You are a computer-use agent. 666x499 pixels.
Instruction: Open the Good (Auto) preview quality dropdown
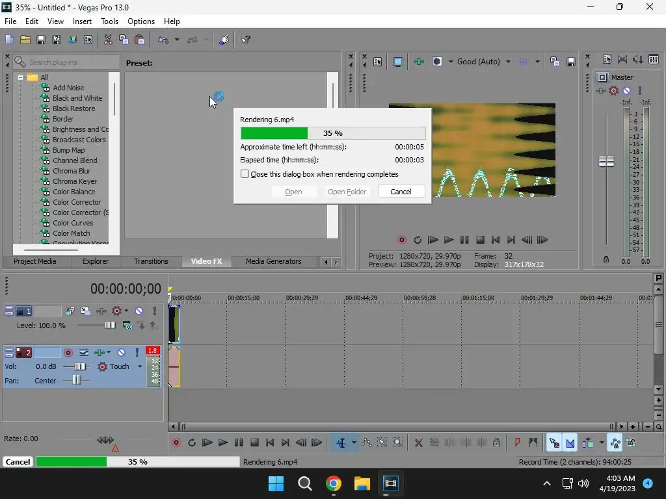[x=508, y=62]
